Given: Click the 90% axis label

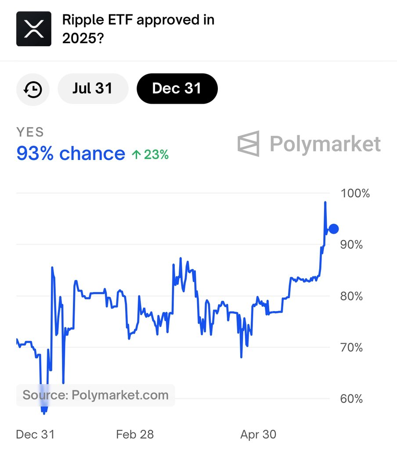Looking at the screenshot, I should click(x=351, y=244).
